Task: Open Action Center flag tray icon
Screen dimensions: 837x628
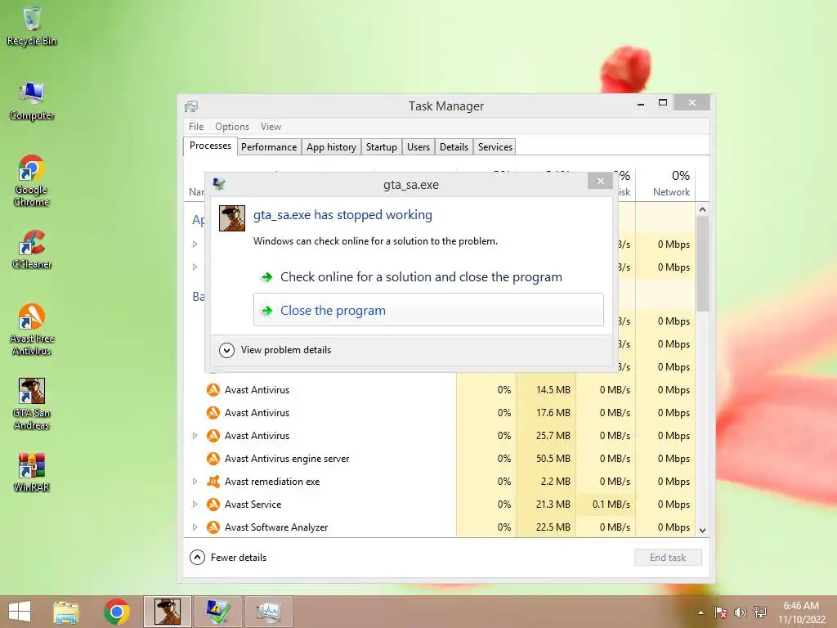Action: pyautogui.click(x=720, y=612)
